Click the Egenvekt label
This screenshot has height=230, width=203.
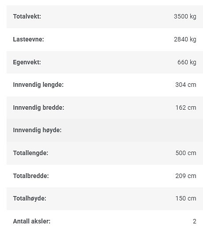pos(27,62)
